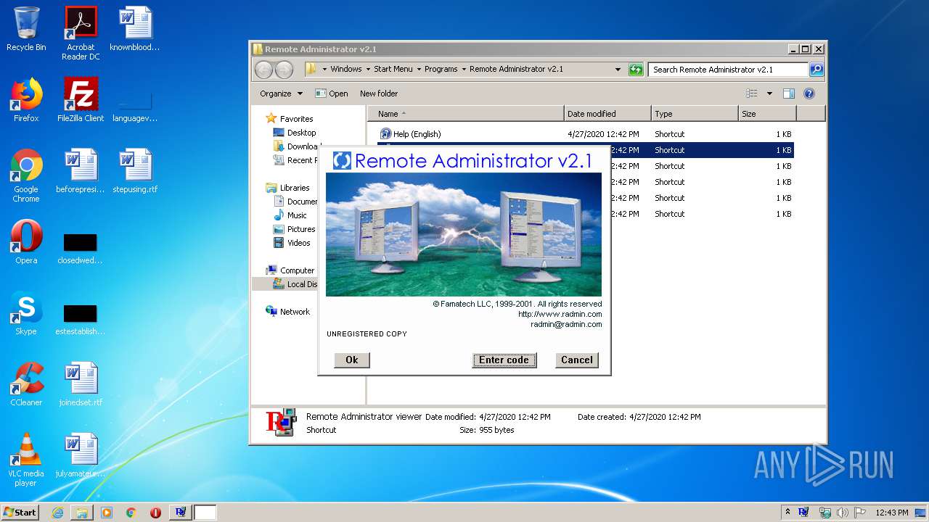Select the Acrobat Reader DC desktop icon

81,33
